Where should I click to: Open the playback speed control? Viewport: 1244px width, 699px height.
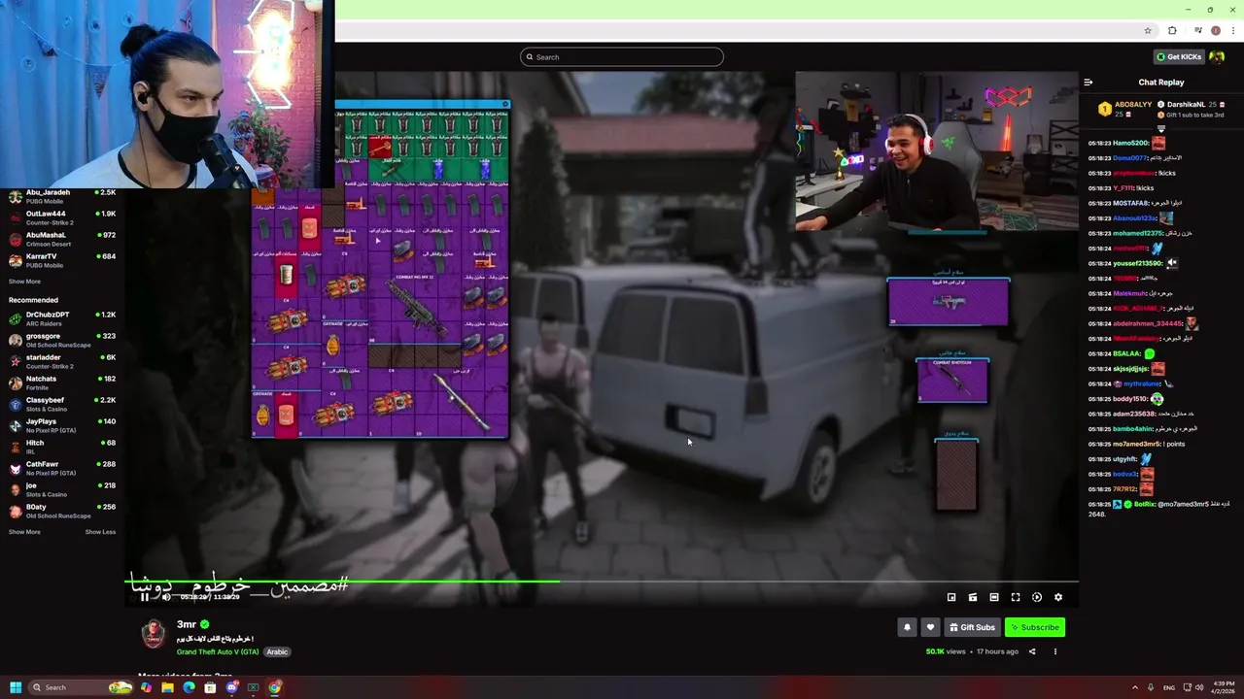click(1037, 597)
